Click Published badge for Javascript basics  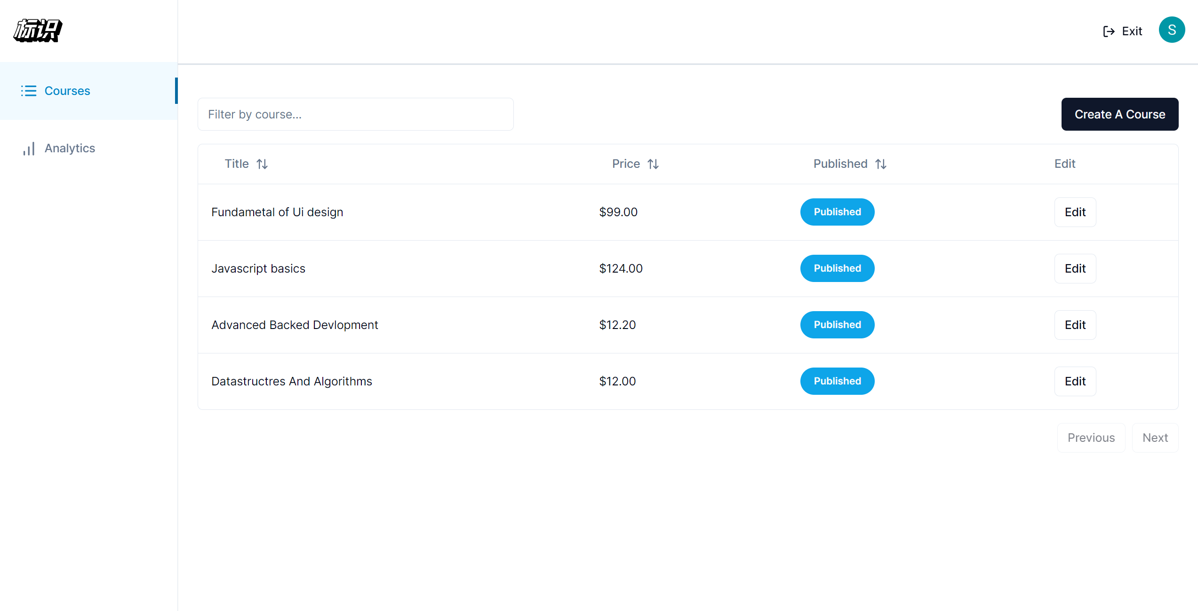pyautogui.click(x=837, y=268)
